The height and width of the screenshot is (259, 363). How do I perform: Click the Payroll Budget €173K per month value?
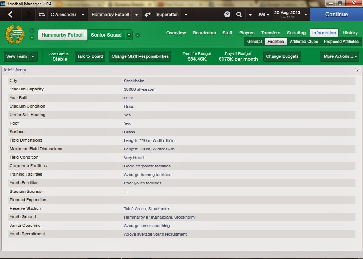pos(238,59)
